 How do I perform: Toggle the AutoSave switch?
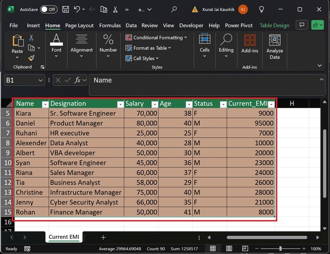click(49, 9)
